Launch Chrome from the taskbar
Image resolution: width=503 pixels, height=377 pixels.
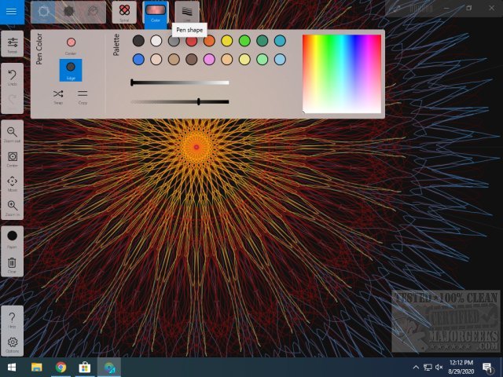[x=61, y=368]
